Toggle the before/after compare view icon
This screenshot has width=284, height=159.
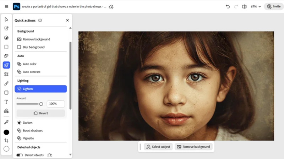point(244,6)
